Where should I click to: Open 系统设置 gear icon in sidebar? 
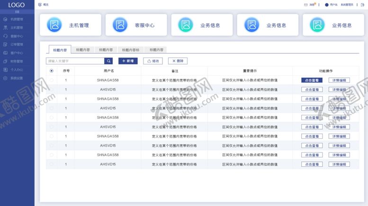click(x=5, y=78)
